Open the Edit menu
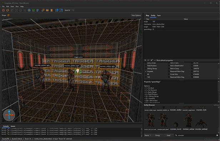This screenshot has height=141, width=220. click(7, 6)
